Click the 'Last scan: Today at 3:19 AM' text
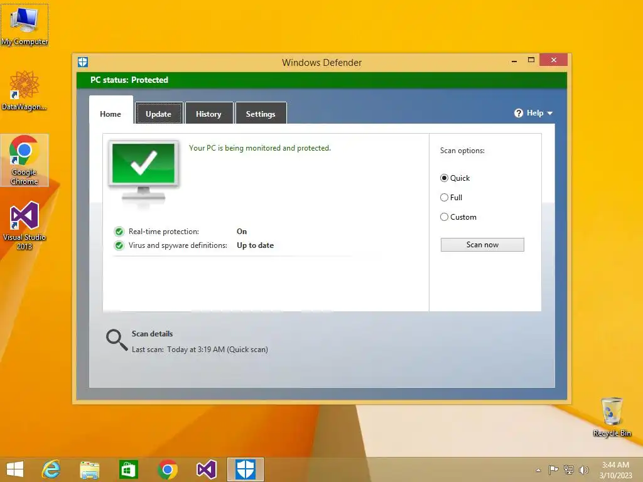The image size is (643, 482). tap(200, 350)
